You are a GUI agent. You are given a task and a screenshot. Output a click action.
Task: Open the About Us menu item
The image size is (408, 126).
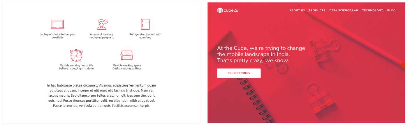[297, 10]
